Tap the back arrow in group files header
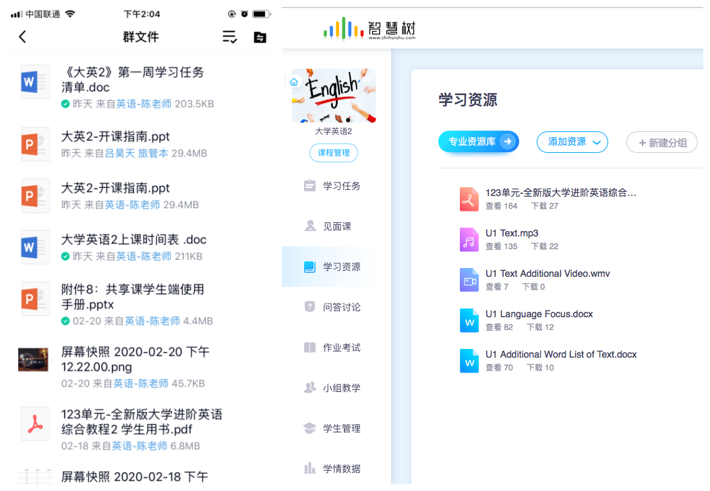This screenshot has height=491, width=710. (22, 37)
